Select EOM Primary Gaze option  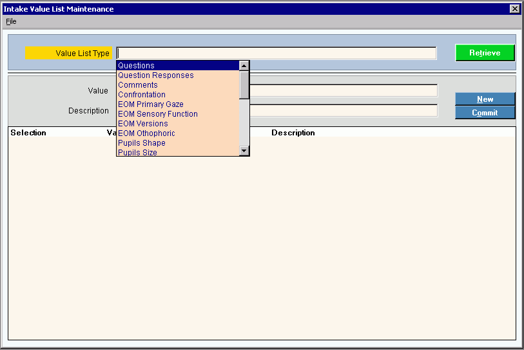tap(150, 104)
